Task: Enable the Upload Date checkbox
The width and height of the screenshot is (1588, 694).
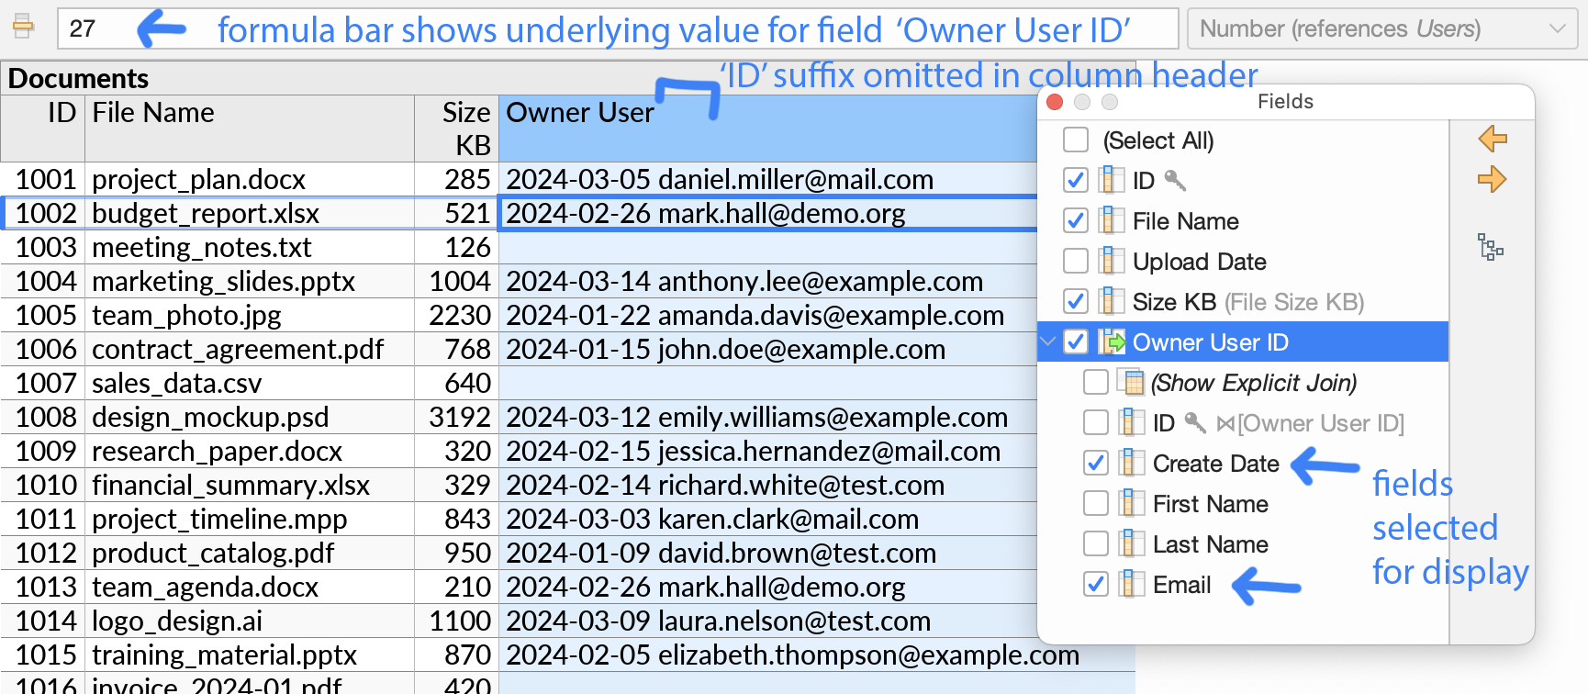Action: click(1076, 261)
